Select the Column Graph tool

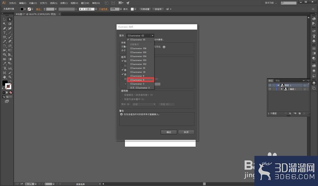pos(10,68)
